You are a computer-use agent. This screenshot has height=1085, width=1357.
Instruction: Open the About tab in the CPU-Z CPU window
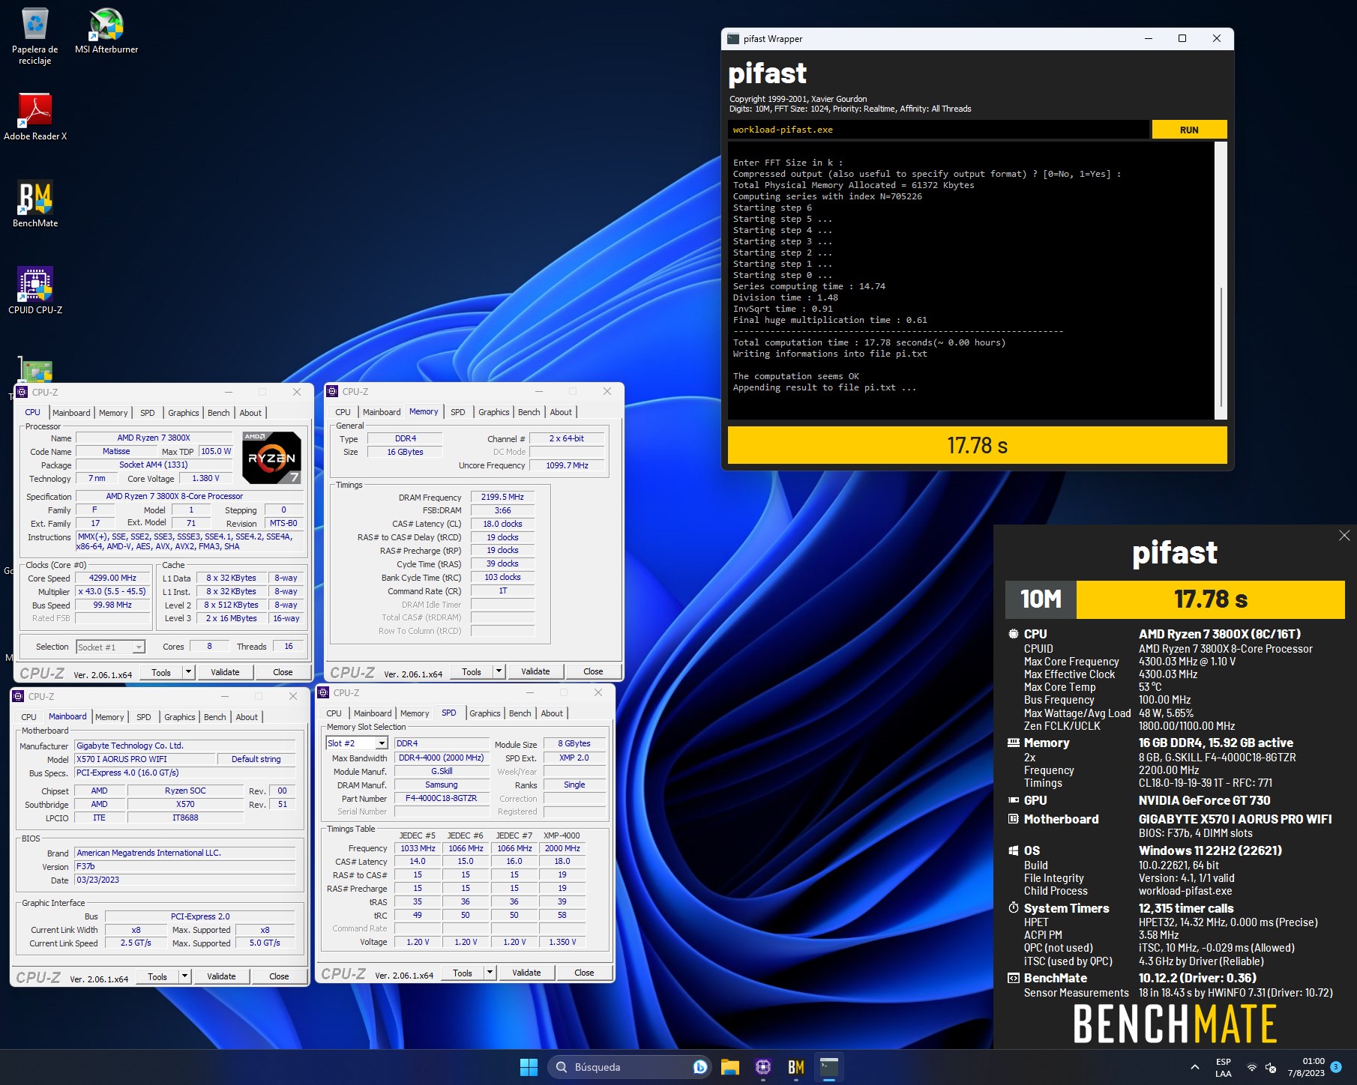tap(250, 413)
